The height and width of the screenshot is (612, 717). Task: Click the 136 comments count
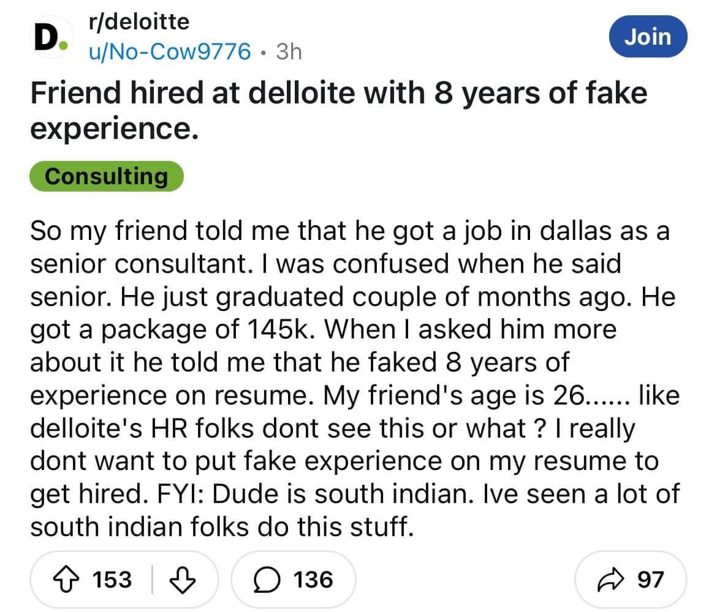[x=313, y=579]
